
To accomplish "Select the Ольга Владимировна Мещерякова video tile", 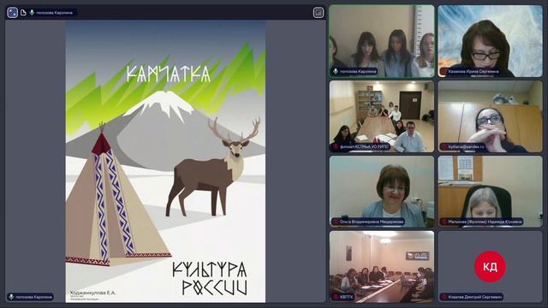I will [382, 192].
